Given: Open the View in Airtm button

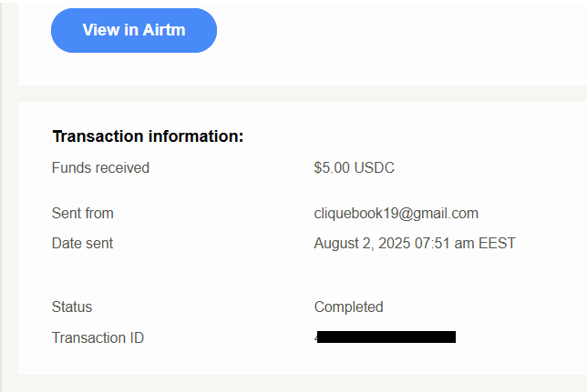Looking at the screenshot, I should tap(134, 30).
